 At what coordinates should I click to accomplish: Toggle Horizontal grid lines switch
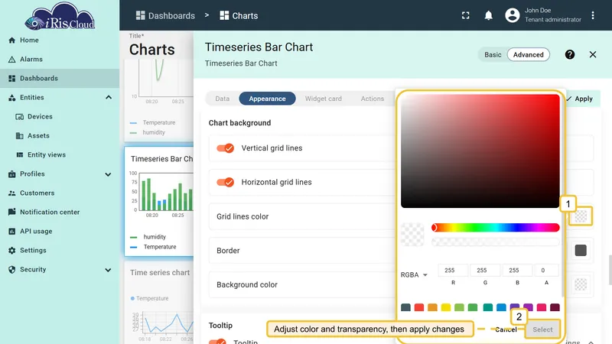click(x=225, y=182)
